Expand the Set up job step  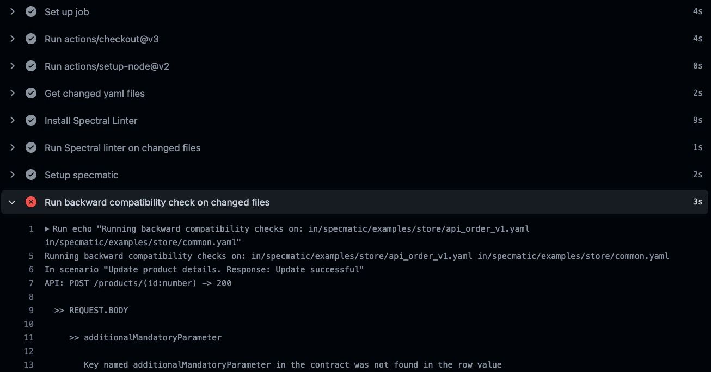[12, 11]
